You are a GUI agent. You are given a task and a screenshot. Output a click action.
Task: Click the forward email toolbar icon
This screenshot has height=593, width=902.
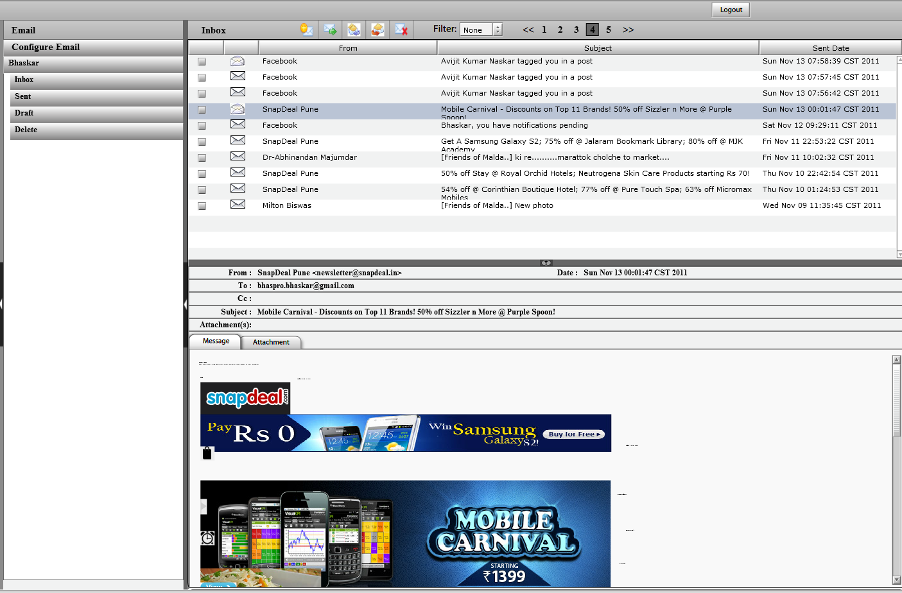point(330,30)
